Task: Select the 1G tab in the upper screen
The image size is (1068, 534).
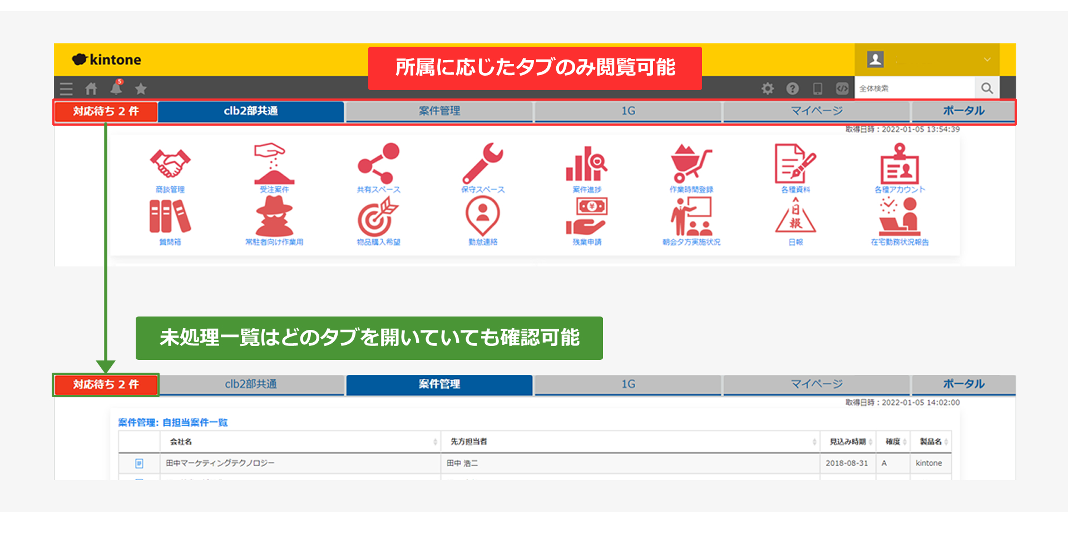Action: (628, 111)
